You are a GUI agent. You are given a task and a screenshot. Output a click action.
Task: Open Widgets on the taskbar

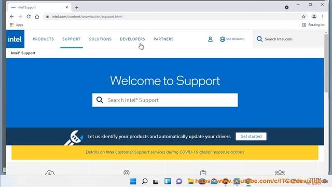[168, 181]
